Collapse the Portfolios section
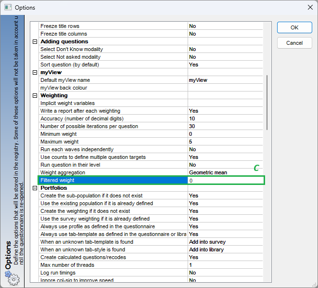 35,188
